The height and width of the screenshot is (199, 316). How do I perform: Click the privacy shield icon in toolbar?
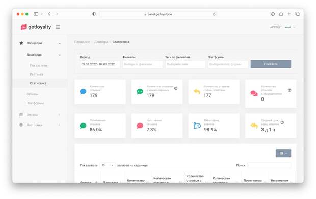[94, 14]
